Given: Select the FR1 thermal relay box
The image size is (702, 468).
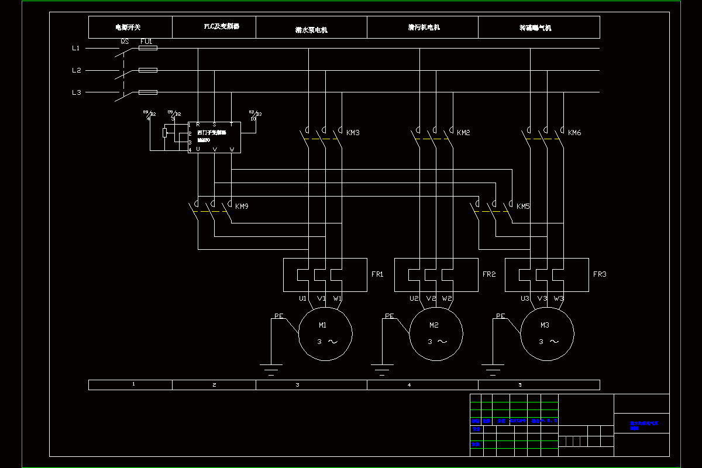Looking at the screenshot, I should tap(325, 274).
